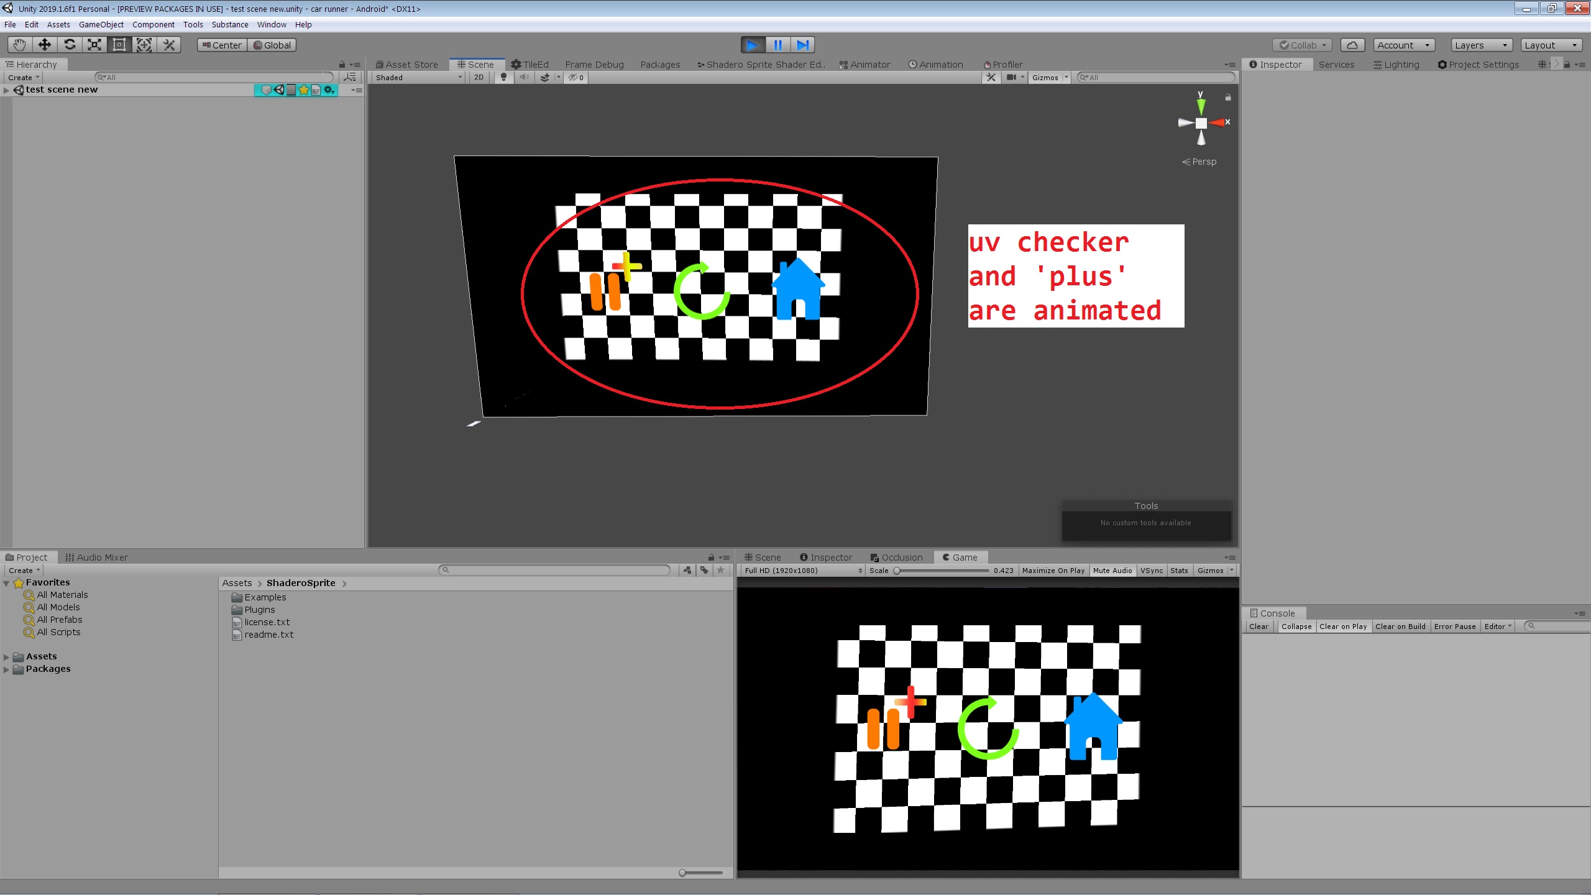1591x895 pixels.
Task: Open the readme.txt file in ShaderoSprite
Action: pos(268,634)
